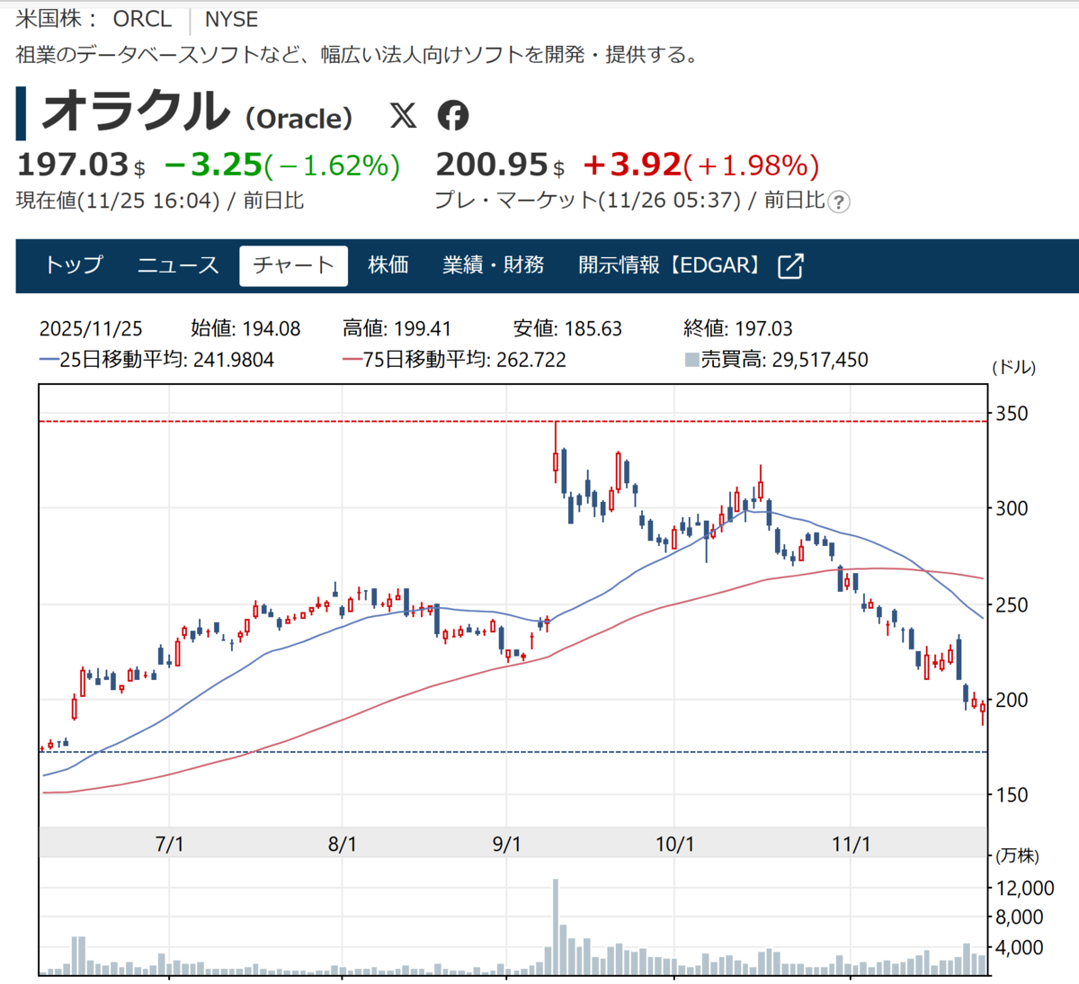Click the 25日移動平均 legend entry

coord(156,360)
